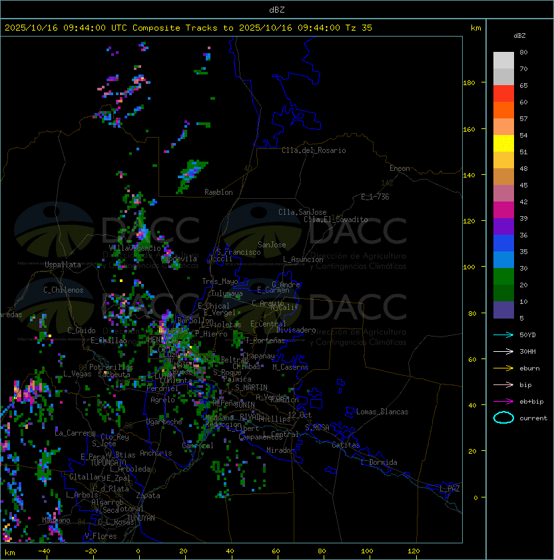Click the 'Mirador' map label
Viewport: 554px width, 560px height.
(281, 450)
